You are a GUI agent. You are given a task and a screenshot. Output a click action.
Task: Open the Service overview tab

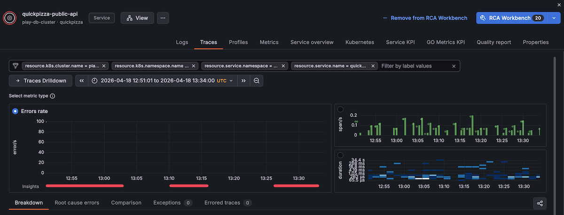coord(312,42)
